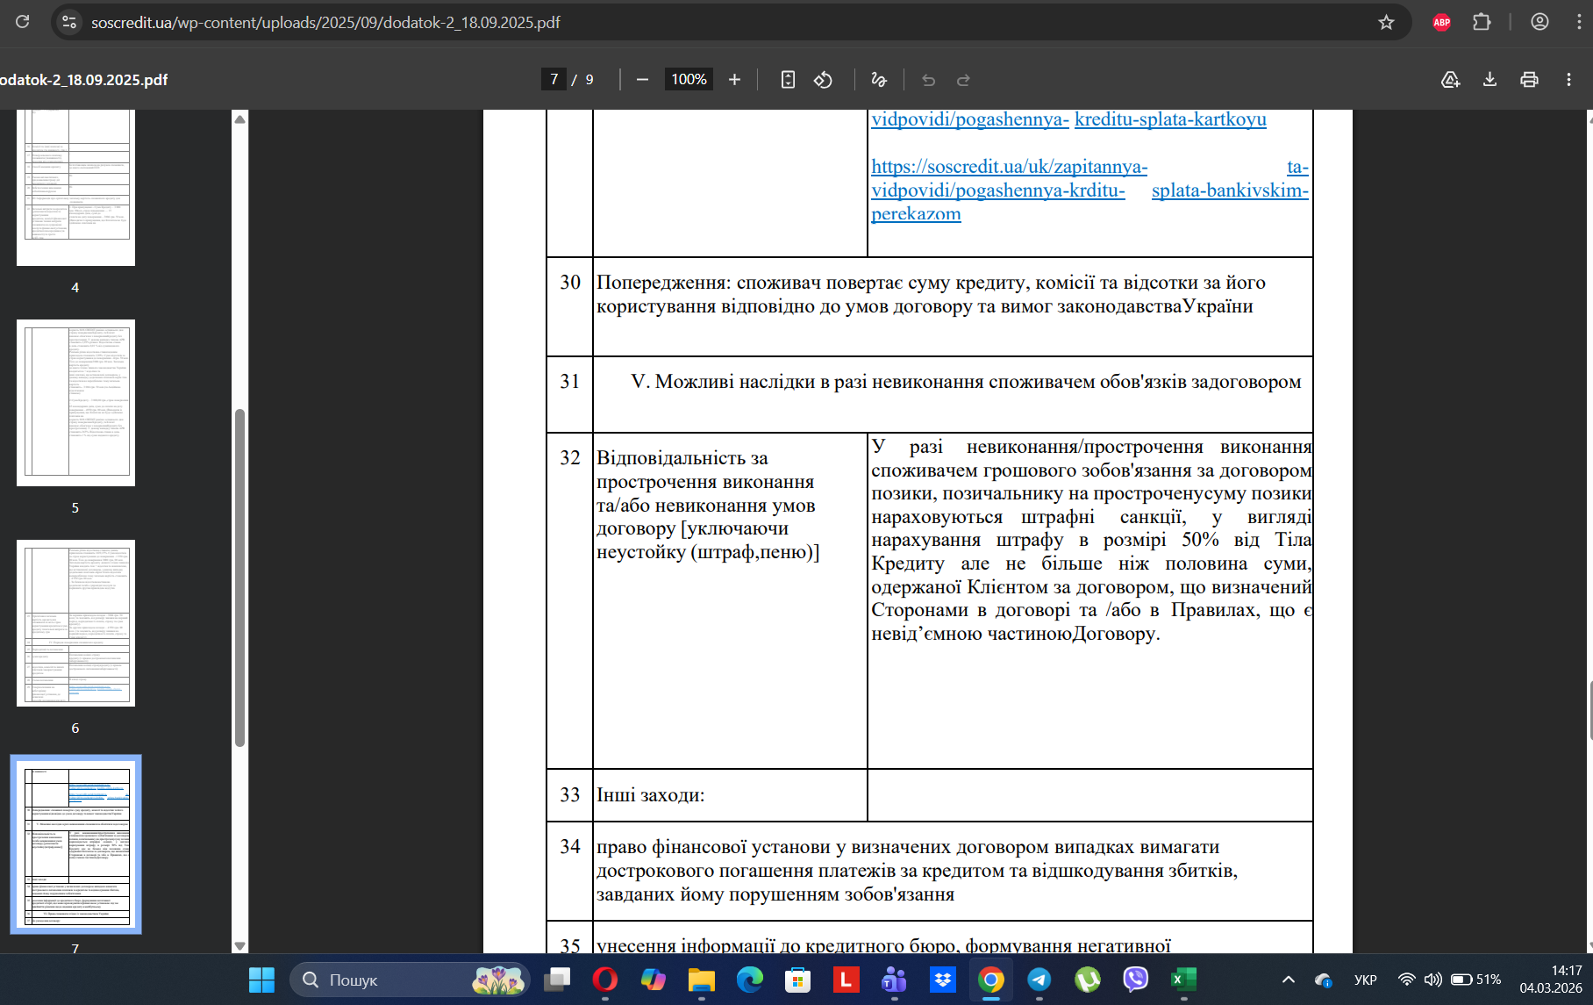Open the Chrome three-dot menu
This screenshot has height=1005, width=1593.
[x=1579, y=22]
